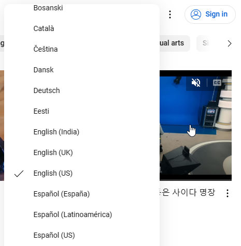Click the right chevron to show more category chips
This screenshot has height=246, width=241.
230,43
